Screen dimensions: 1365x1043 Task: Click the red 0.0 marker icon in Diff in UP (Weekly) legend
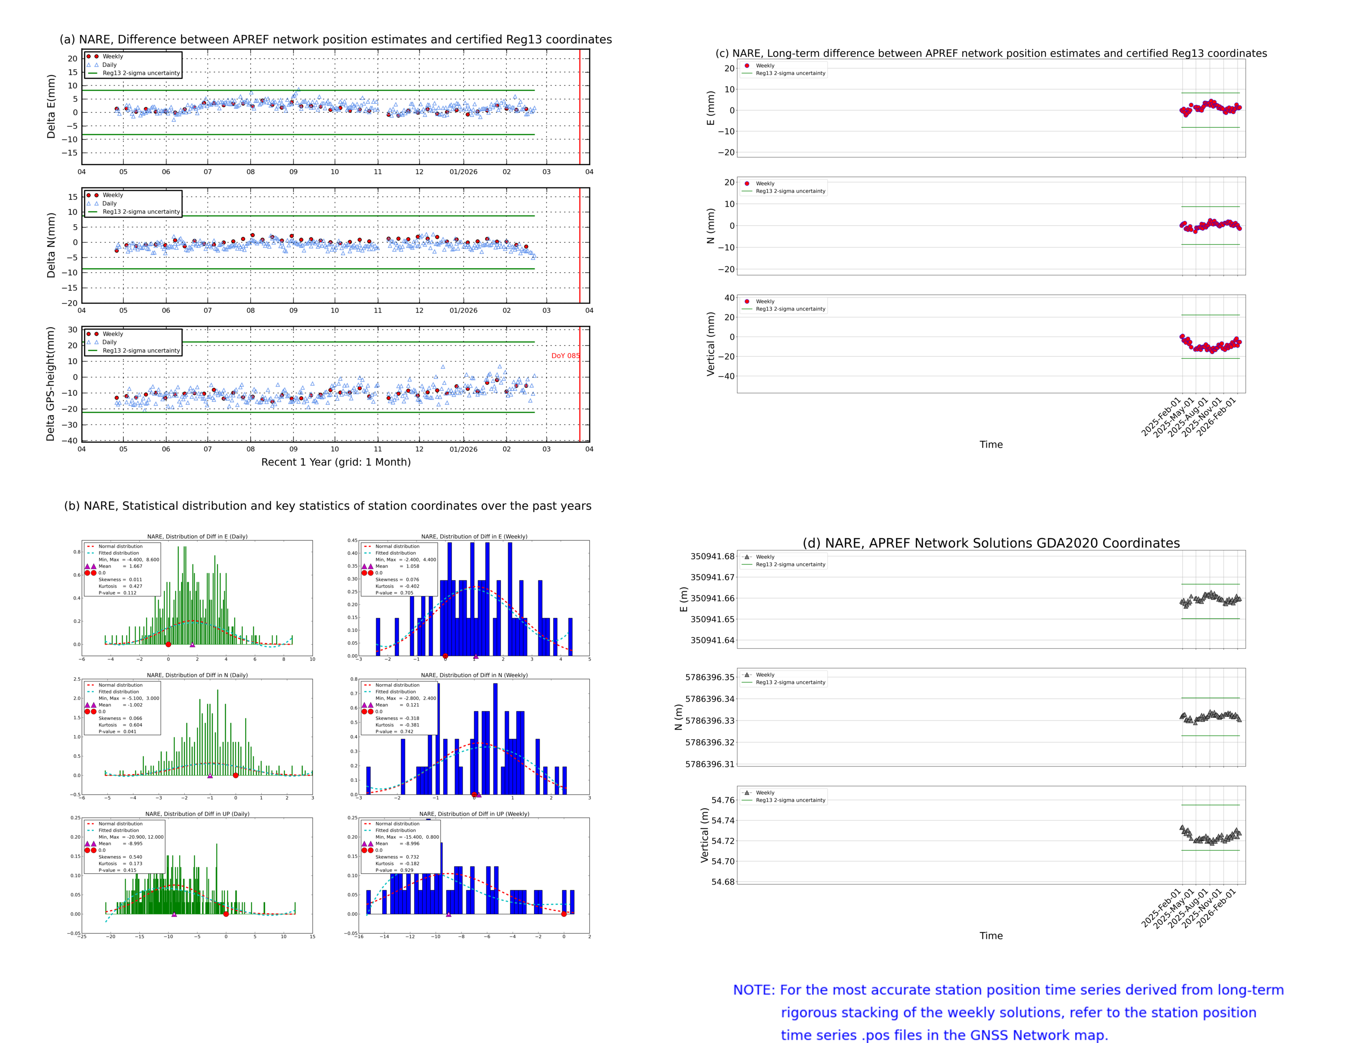point(364,851)
